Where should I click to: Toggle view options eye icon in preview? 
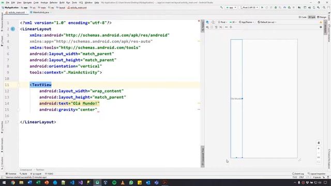207,27
